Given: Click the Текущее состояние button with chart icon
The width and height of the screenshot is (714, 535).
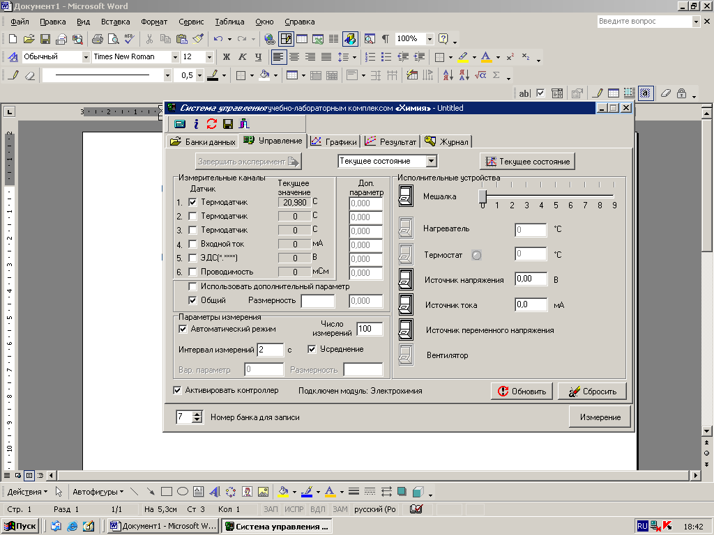Looking at the screenshot, I should pyautogui.click(x=527, y=162).
